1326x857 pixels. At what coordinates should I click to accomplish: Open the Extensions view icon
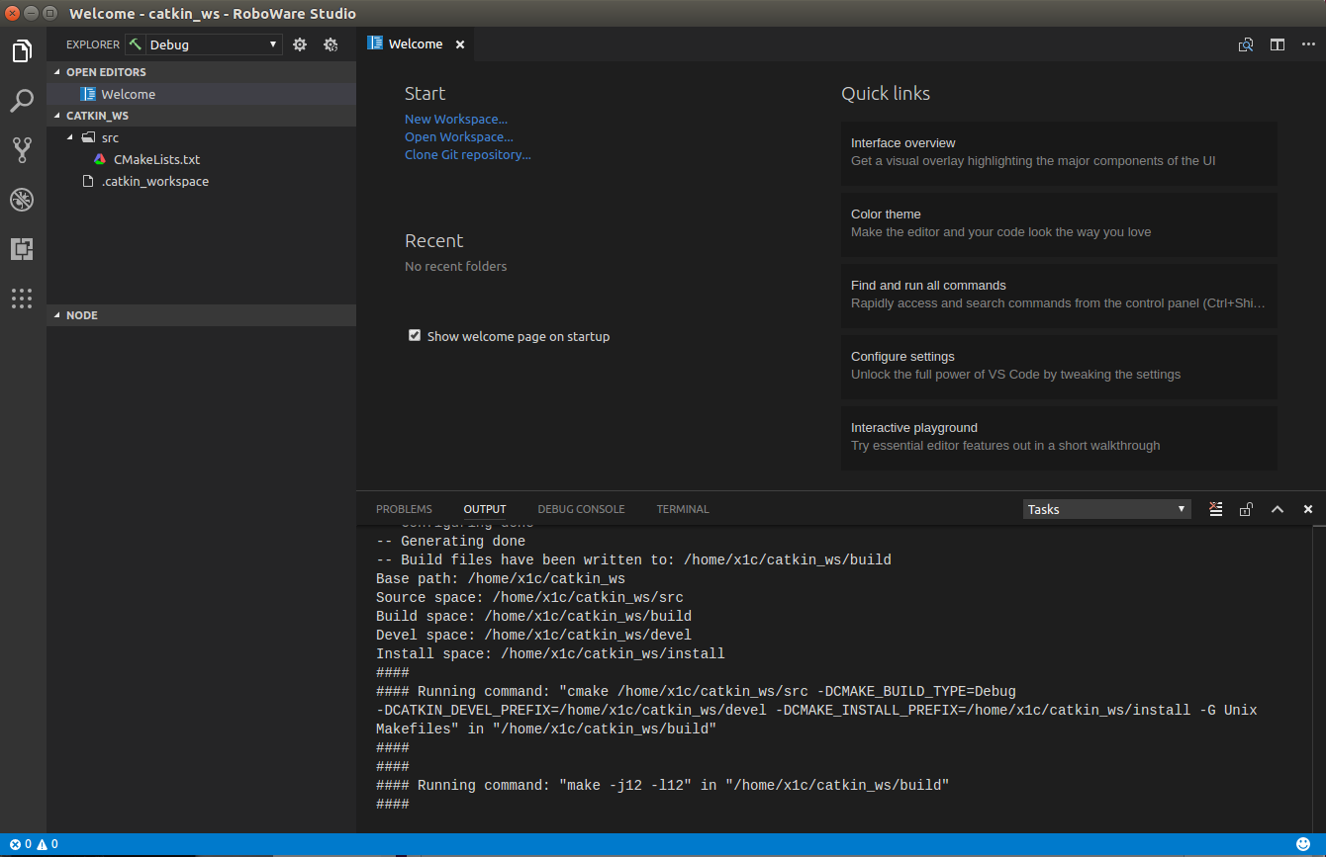pyautogui.click(x=22, y=249)
